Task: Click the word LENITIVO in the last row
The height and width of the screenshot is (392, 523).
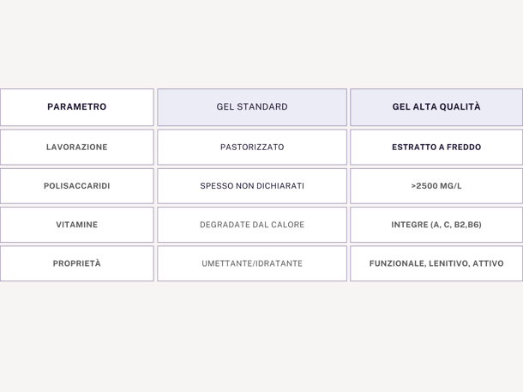Action: (x=450, y=263)
